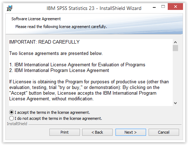The height and width of the screenshot is (145, 188).
Task: Select "I do not accept the terms" option
Action: [11, 118]
